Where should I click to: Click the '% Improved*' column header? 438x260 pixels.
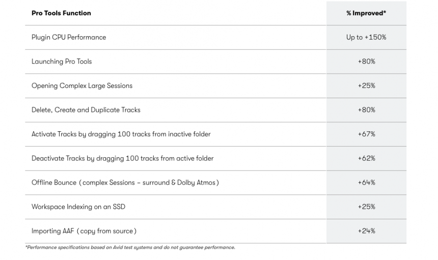[x=366, y=13]
